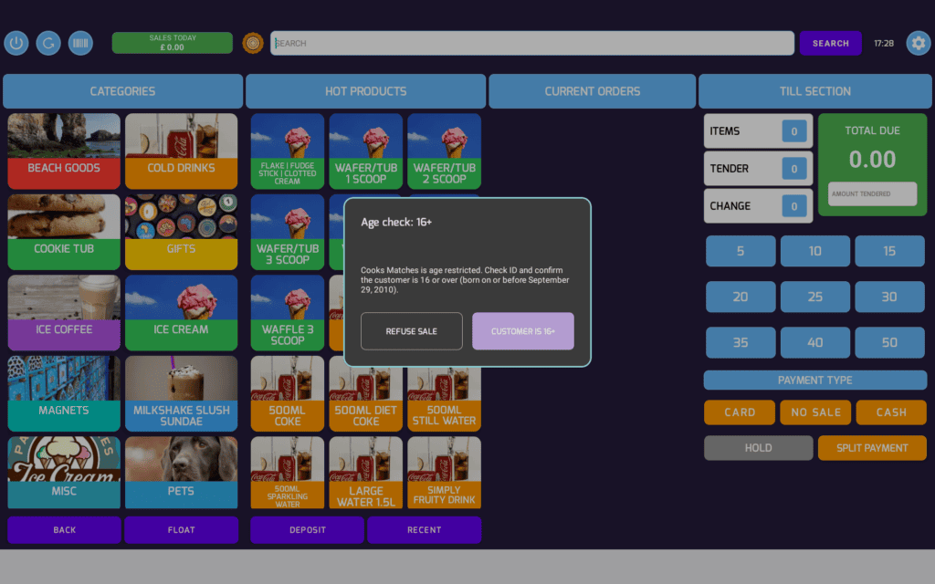Focus the Search input field
Screen dimensions: 935x584
532,43
